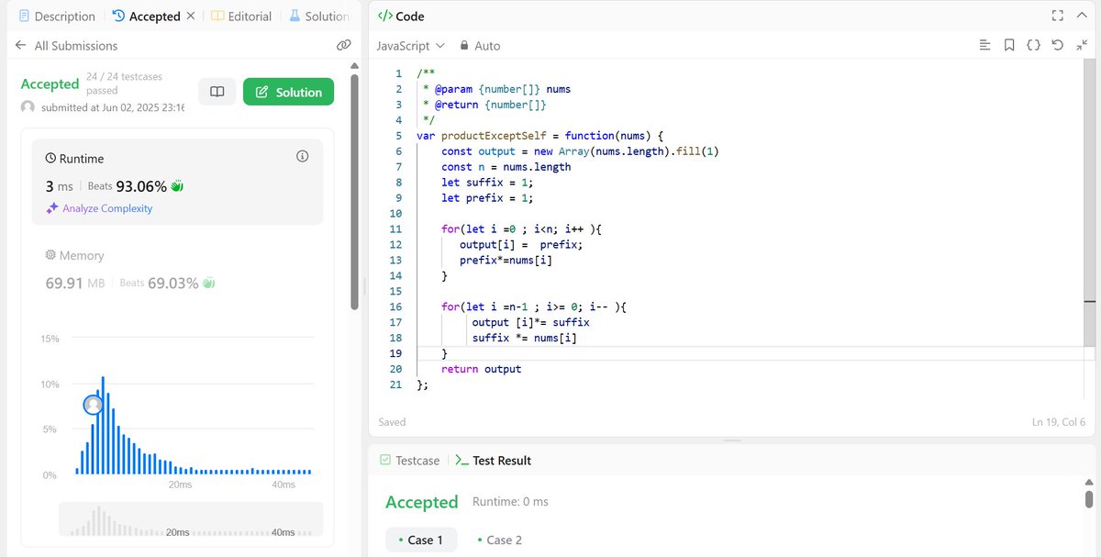Click the Runtime clock icon

[51, 159]
